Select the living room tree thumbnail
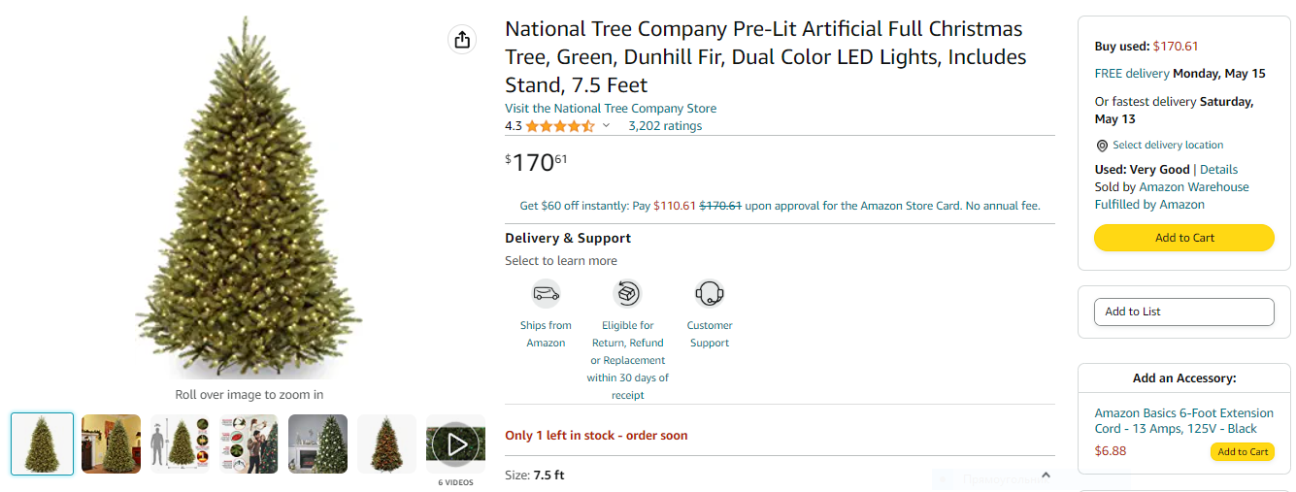 tap(112, 444)
